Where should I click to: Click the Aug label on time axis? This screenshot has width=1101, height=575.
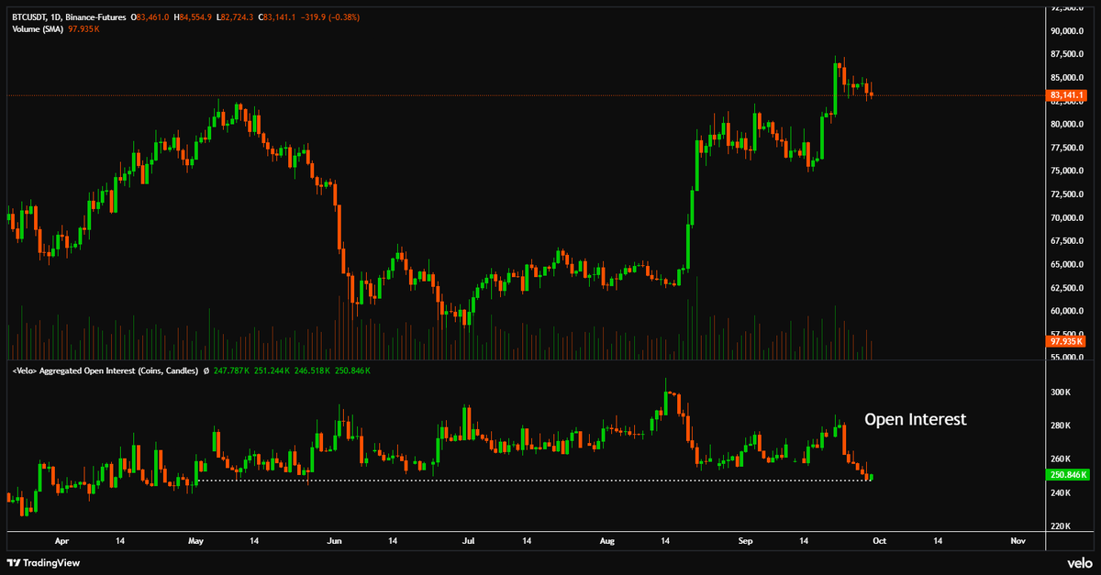click(x=606, y=542)
